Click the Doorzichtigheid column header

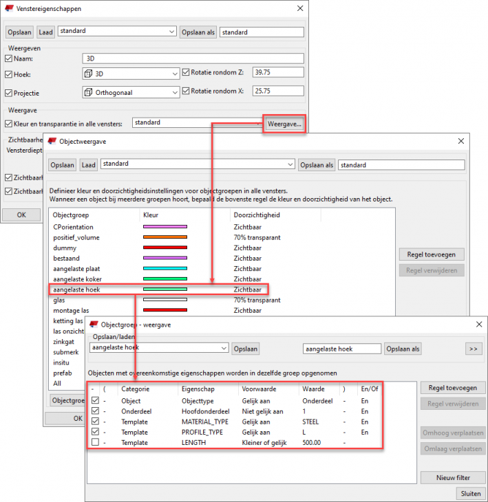click(x=257, y=215)
